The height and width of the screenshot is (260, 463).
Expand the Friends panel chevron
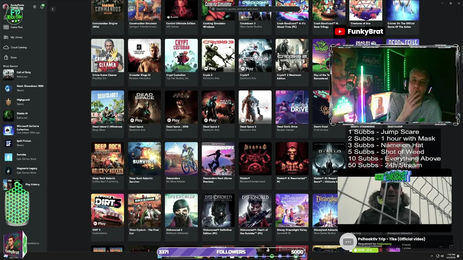(441, 247)
